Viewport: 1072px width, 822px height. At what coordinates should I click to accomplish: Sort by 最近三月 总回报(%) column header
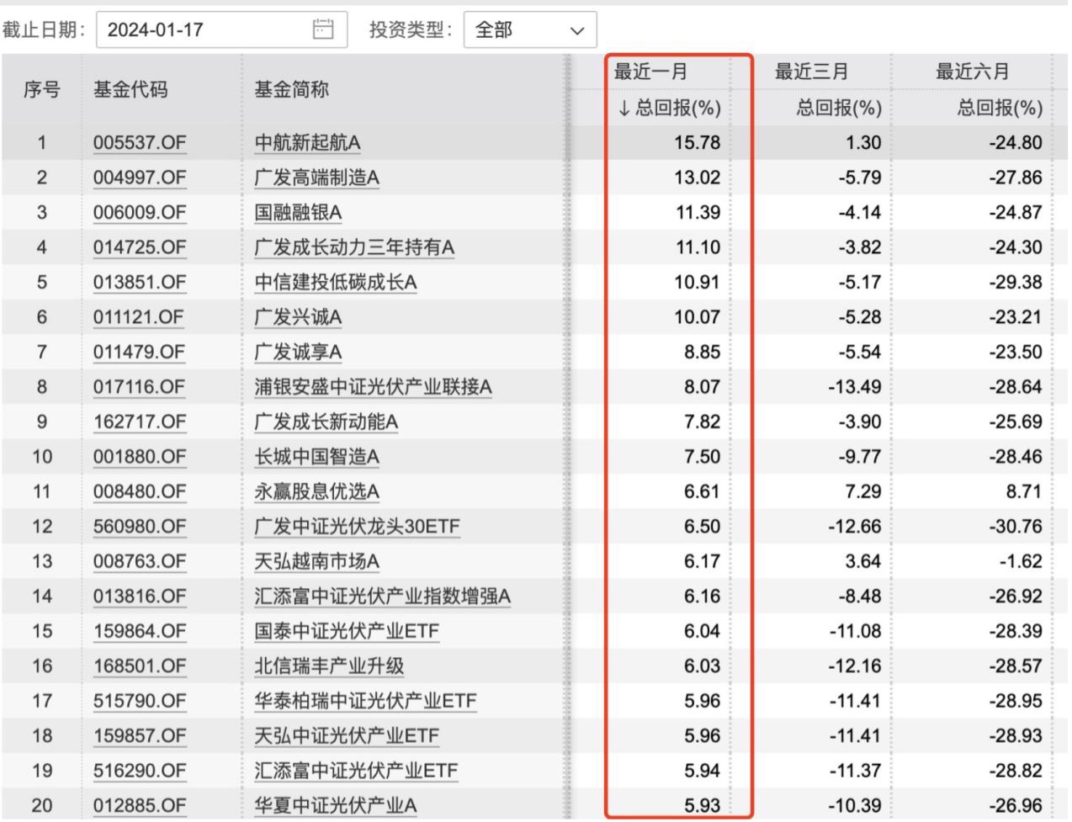pyautogui.click(x=838, y=108)
